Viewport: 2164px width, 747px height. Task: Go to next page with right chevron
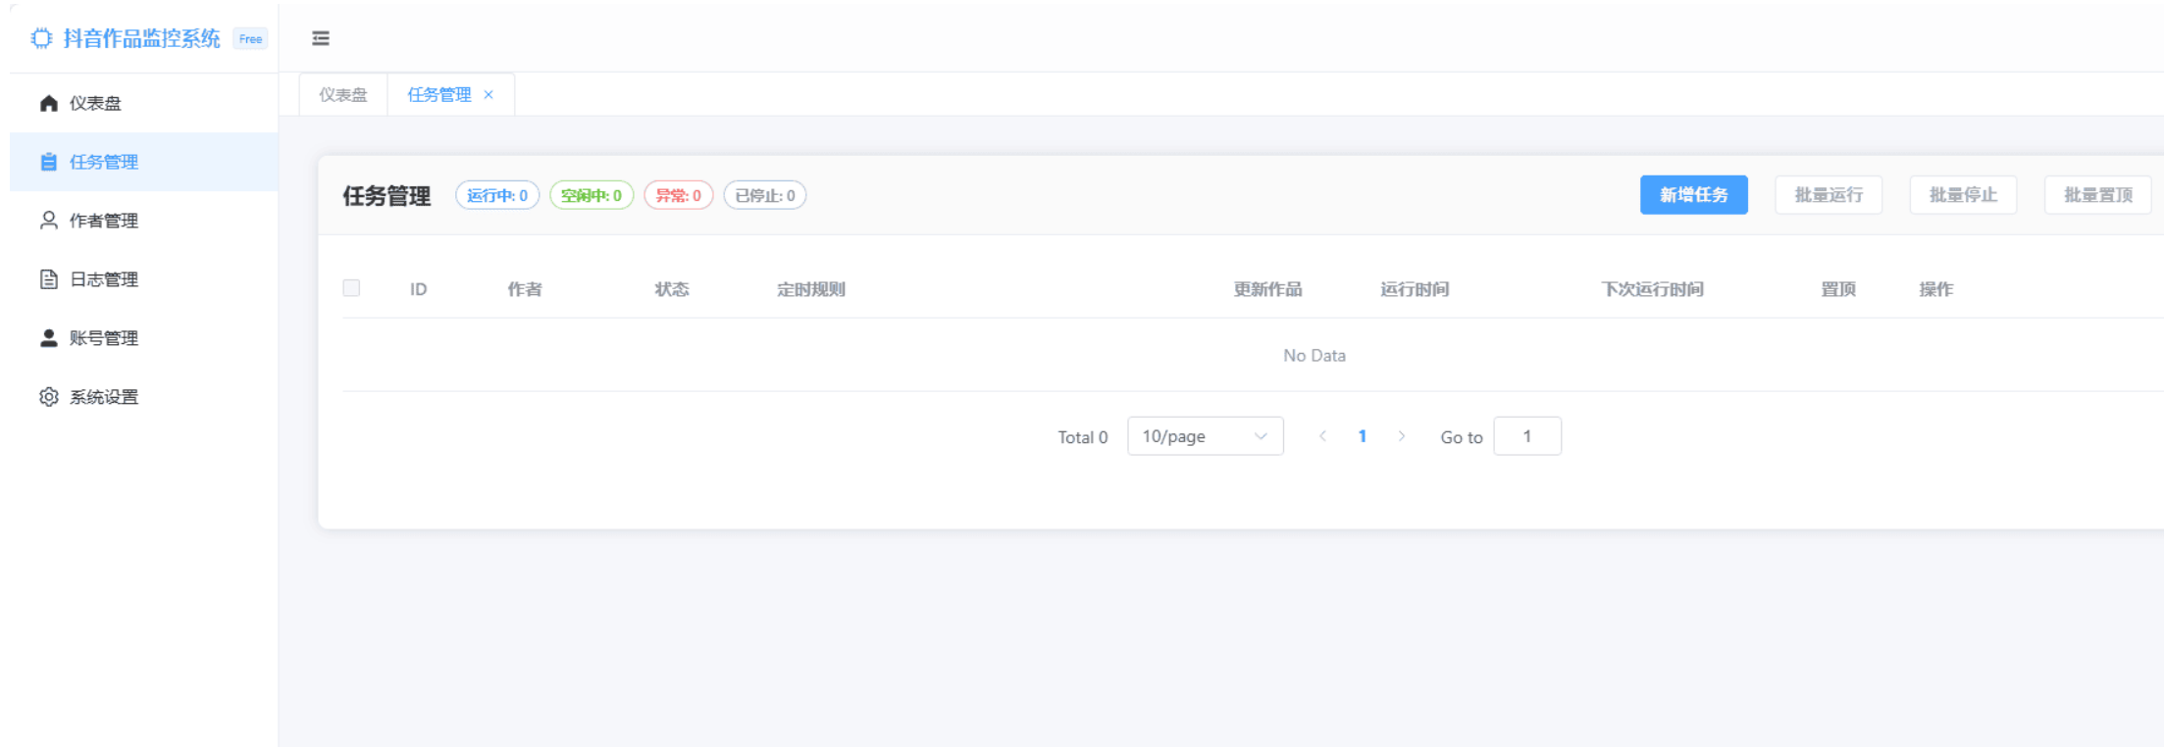tap(1402, 436)
